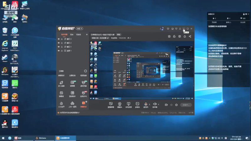
Task: Mute the microphone
Action: 146,105
